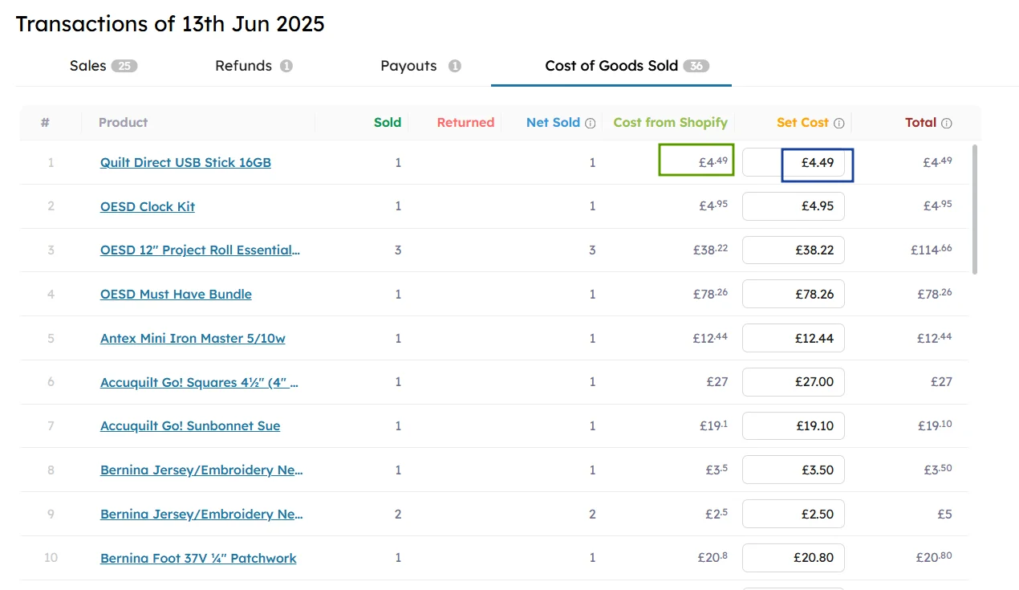The height and width of the screenshot is (590, 1019).
Task: Open the Payouts tab
Action: (411, 66)
